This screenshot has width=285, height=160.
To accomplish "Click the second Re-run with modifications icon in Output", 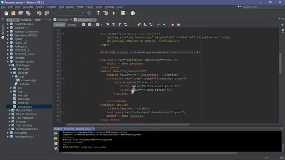I will coord(56,138).
